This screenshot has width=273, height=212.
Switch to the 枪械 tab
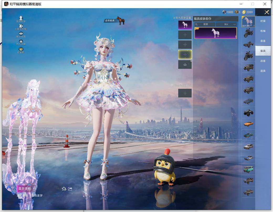[263, 31]
